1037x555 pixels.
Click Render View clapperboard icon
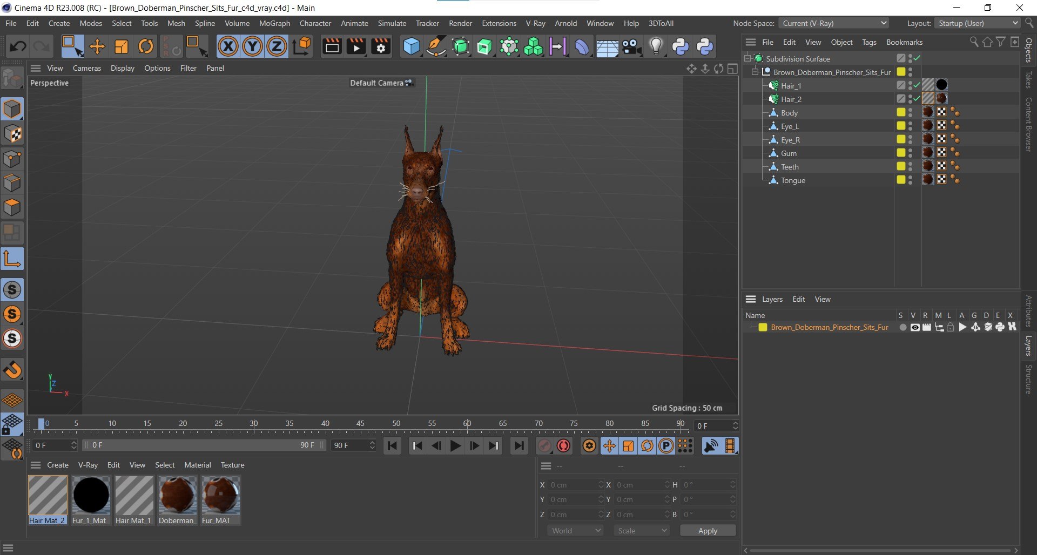[332, 46]
